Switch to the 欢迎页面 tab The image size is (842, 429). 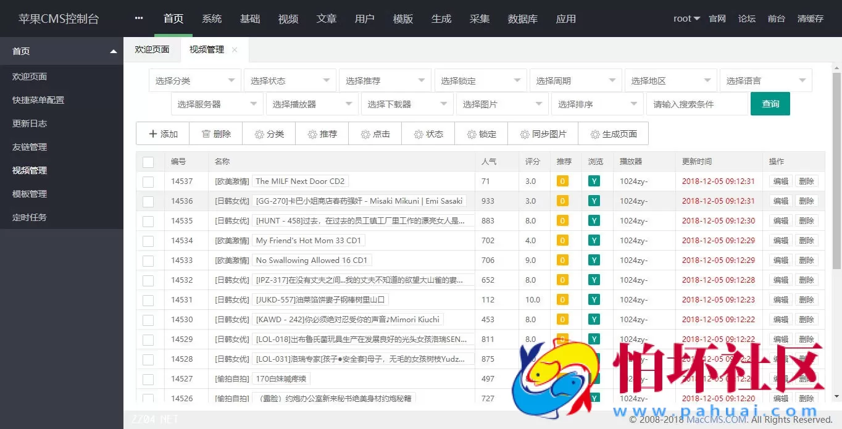(152, 50)
